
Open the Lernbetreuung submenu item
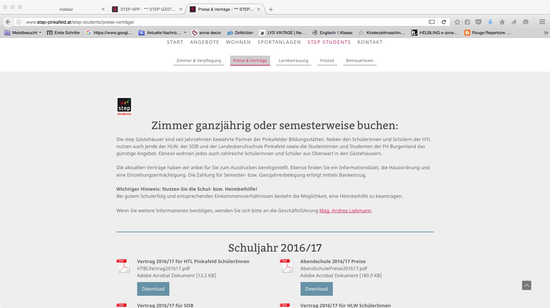click(x=293, y=60)
